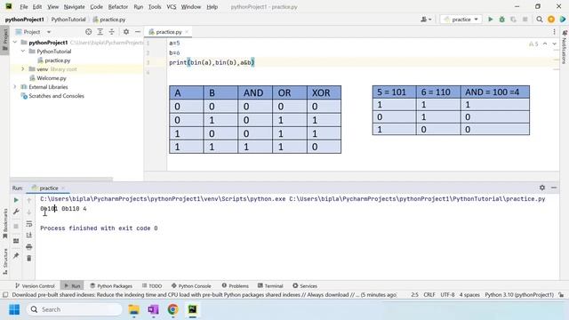Open the Python Console tool window

click(191, 286)
